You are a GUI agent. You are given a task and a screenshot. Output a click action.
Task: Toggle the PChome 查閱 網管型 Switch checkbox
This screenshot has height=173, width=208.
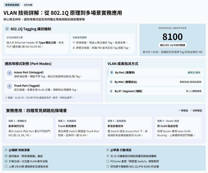tap(108, 161)
